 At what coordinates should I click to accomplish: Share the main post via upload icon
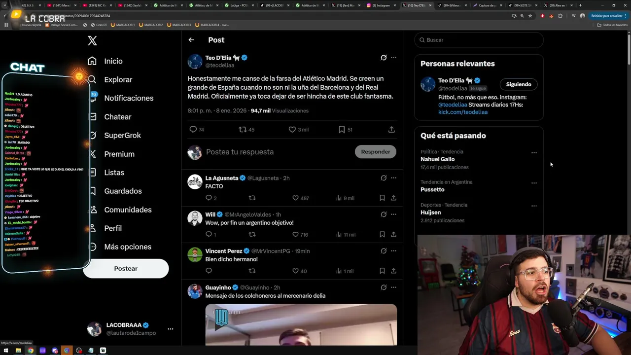tap(391, 130)
